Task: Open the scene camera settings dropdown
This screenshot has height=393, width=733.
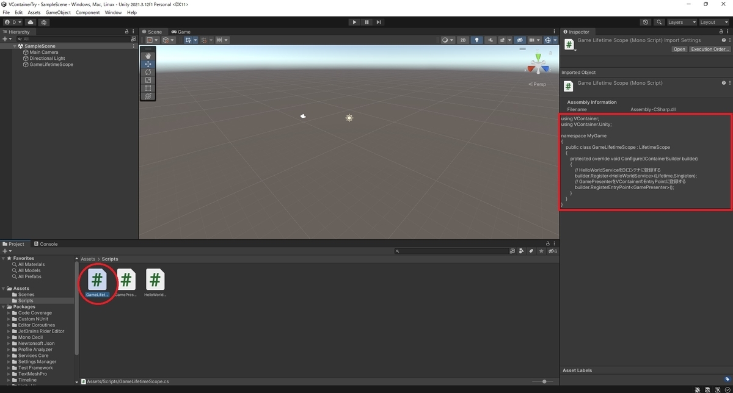Action: [534, 40]
